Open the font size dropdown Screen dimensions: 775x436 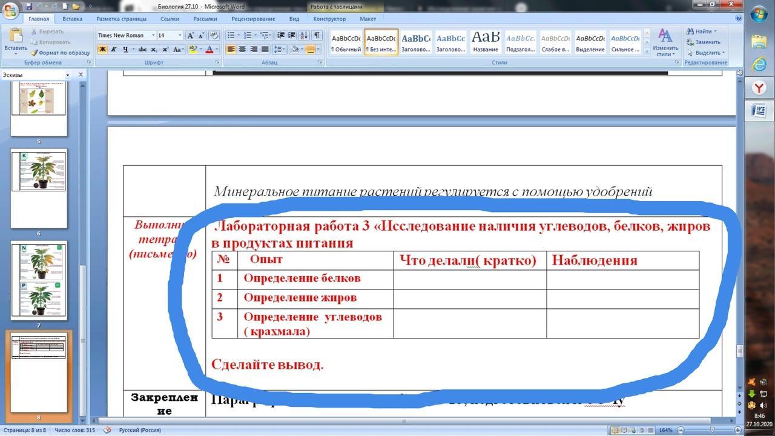click(x=170, y=35)
